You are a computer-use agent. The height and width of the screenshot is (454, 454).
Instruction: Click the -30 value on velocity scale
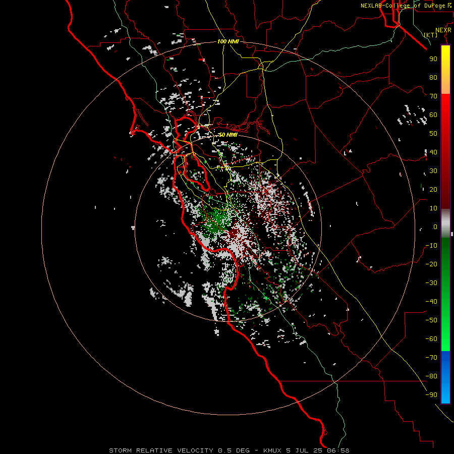tap(431, 283)
